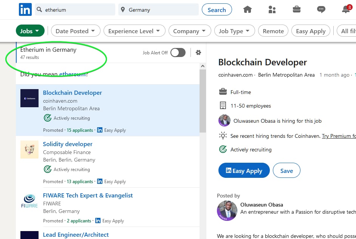Click Posted by Oluwaseun Obasa profile photo
The width and height of the screenshot is (356, 239).
[x=227, y=211]
